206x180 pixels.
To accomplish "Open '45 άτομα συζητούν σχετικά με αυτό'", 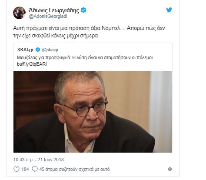I will click(x=74, y=169).
